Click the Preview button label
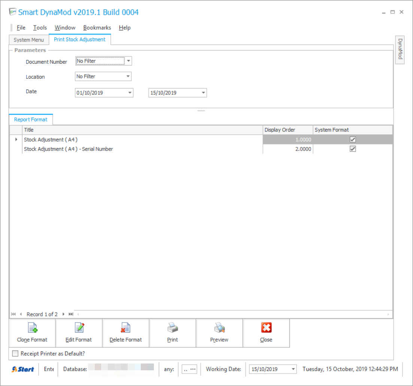Viewport: 413px width, 386px height. tap(219, 340)
